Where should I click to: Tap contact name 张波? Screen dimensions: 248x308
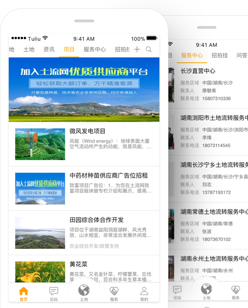click(x=207, y=232)
